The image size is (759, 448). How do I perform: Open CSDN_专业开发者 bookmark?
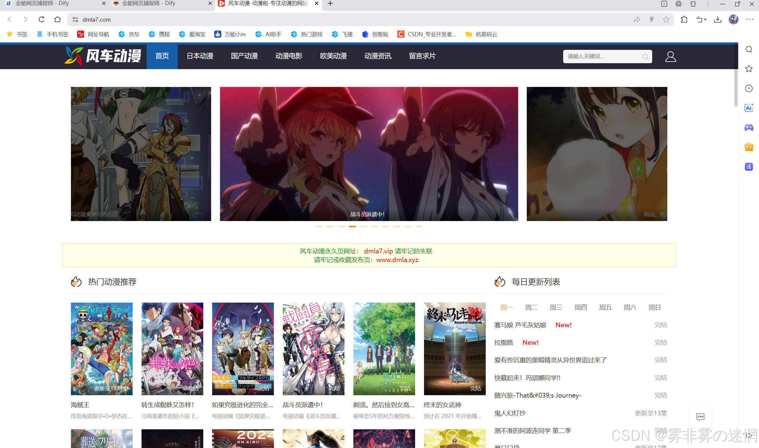point(427,34)
